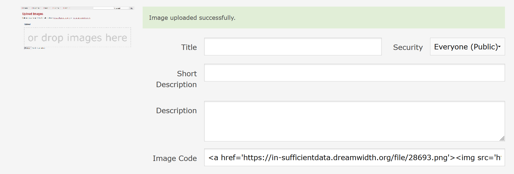The width and height of the screenshot is (514, 174).
Task: Click the Description label beside the textarea
Action: point(176,110)
